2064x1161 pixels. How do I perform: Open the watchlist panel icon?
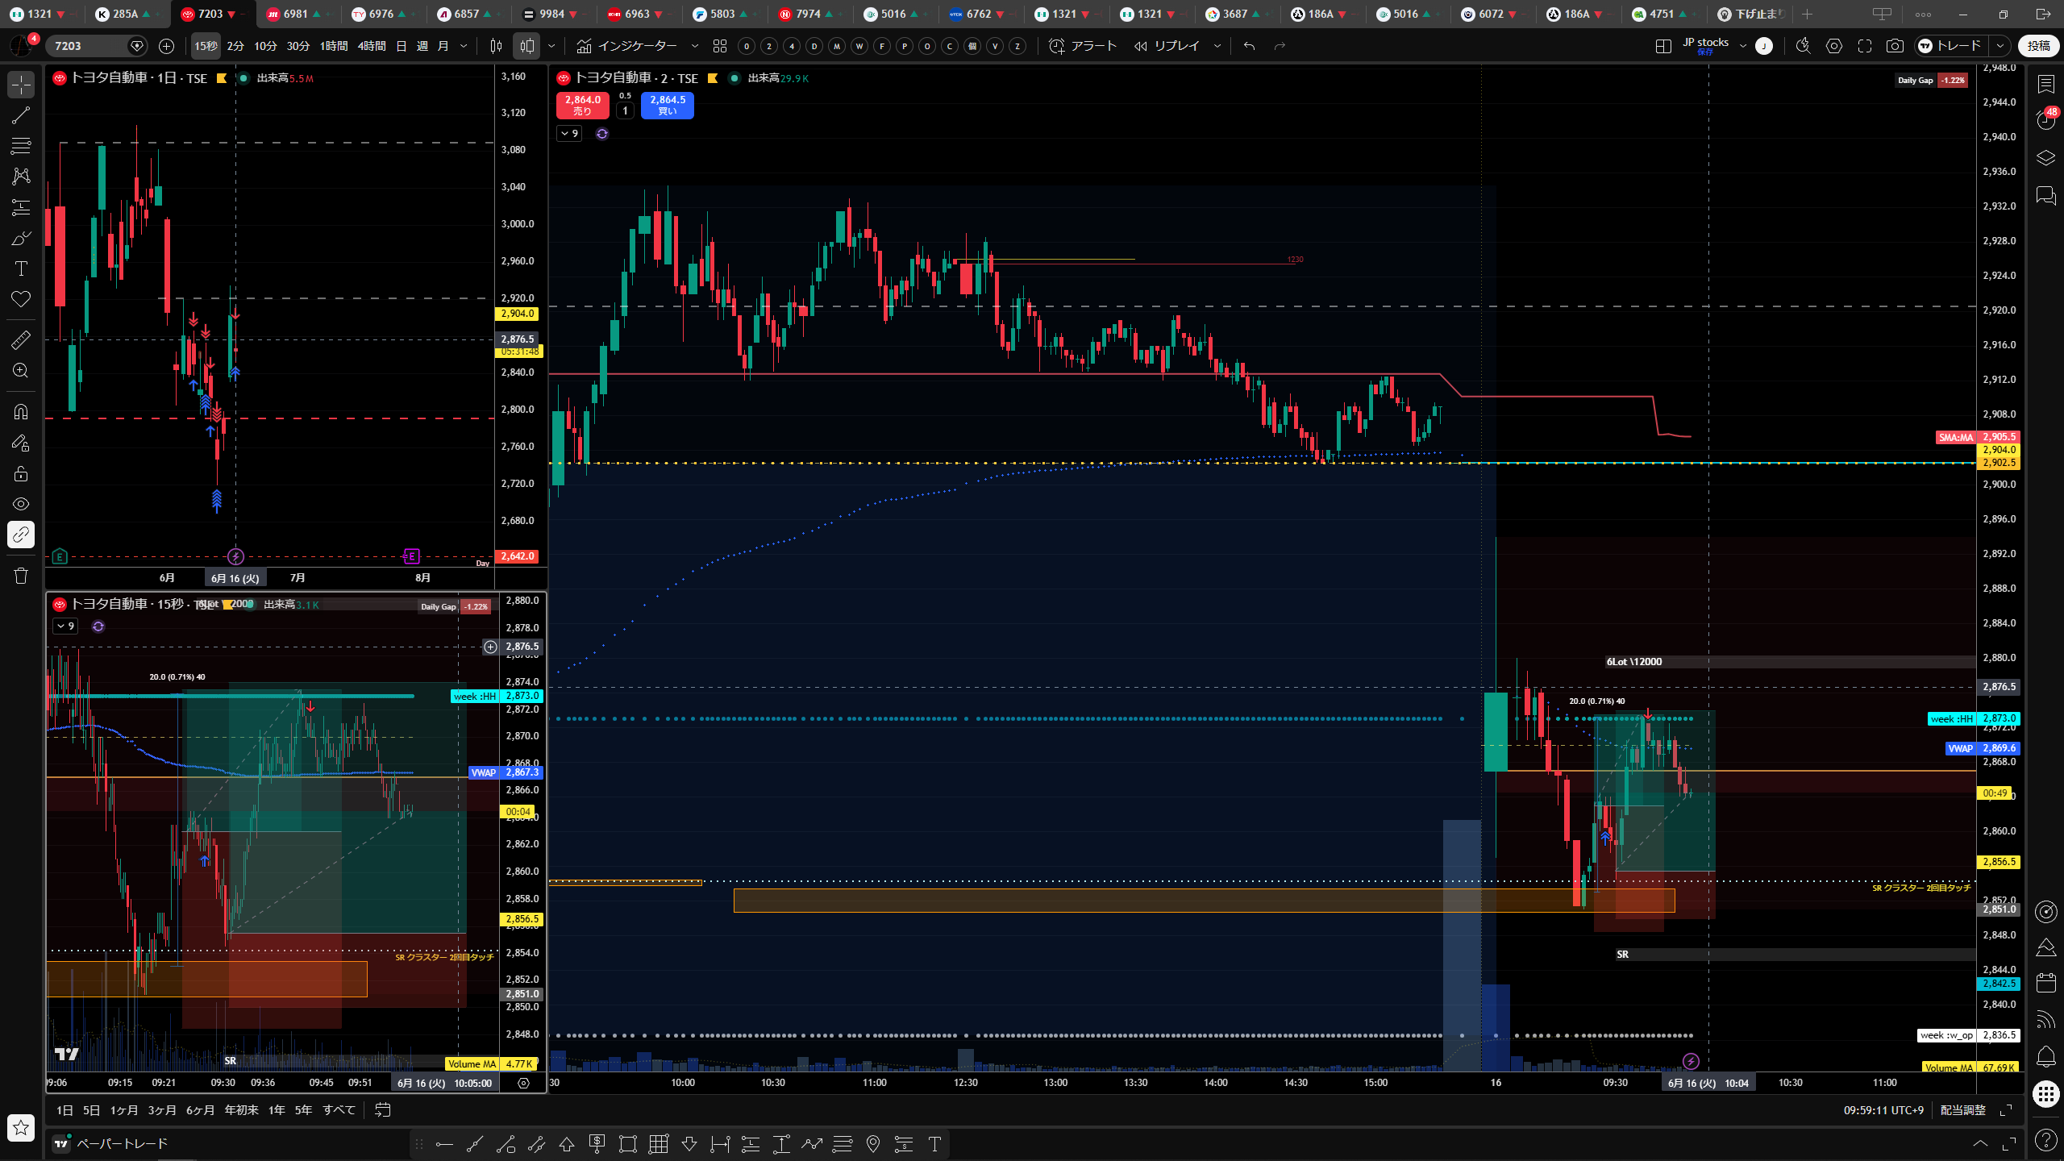coord(2045,83)
